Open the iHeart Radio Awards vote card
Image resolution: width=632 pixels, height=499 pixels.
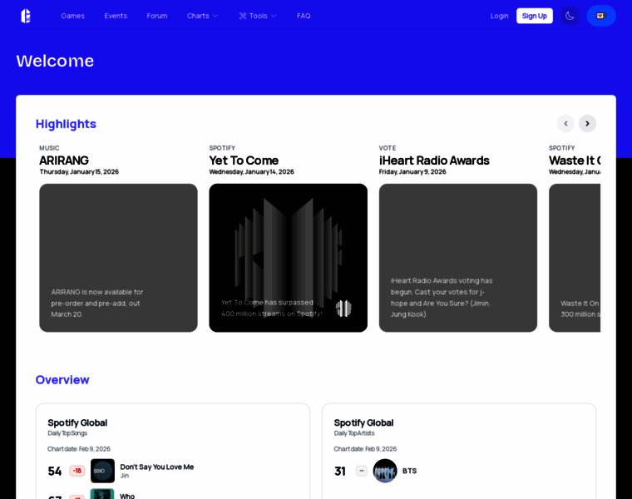pyautogui.click(x=457, y=258)
